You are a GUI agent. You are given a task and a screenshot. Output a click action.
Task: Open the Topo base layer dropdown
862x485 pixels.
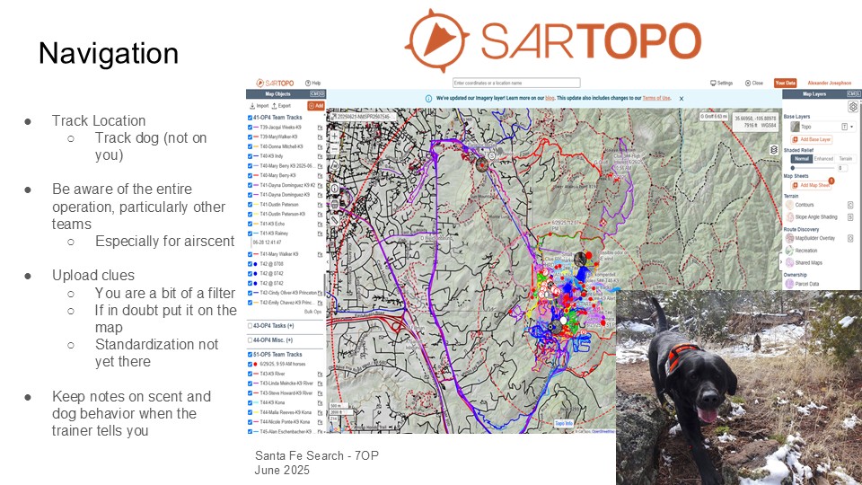pos(823,127)
